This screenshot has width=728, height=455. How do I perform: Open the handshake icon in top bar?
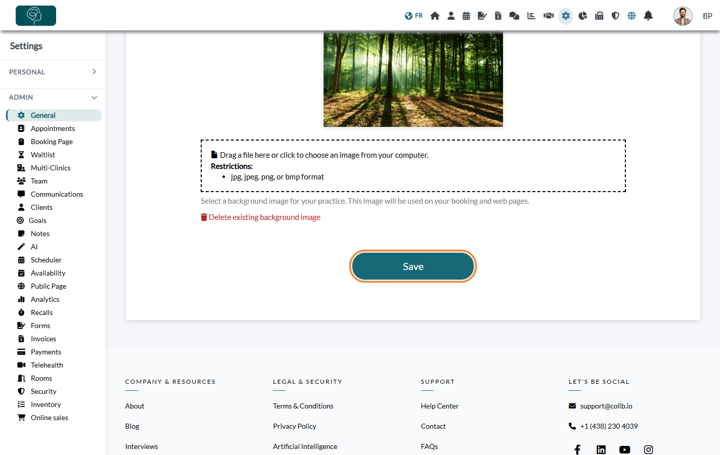549,16
